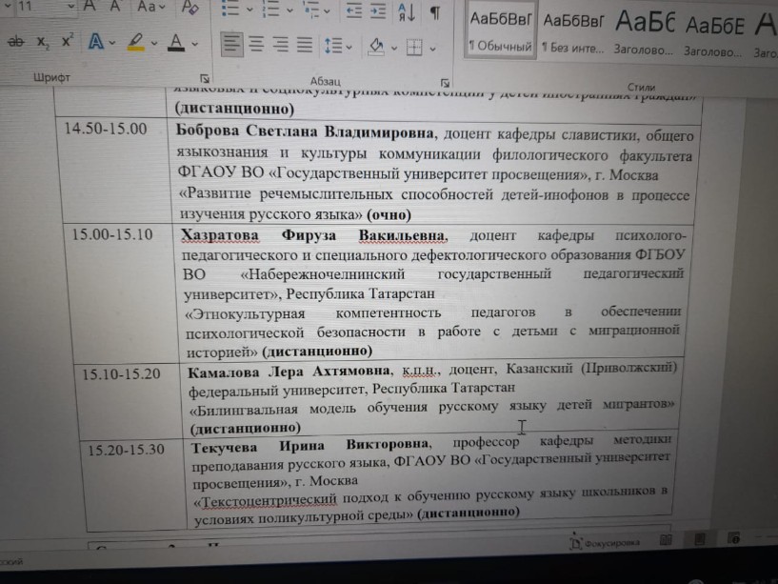778x584 pixels.
Task: Sort the selected text alphabetically
Action: [x=408, y=10]
